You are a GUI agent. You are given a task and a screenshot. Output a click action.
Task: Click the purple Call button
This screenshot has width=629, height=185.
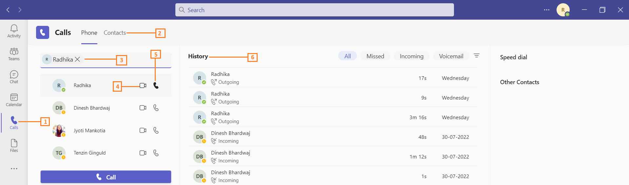click(x=106, y=177)
